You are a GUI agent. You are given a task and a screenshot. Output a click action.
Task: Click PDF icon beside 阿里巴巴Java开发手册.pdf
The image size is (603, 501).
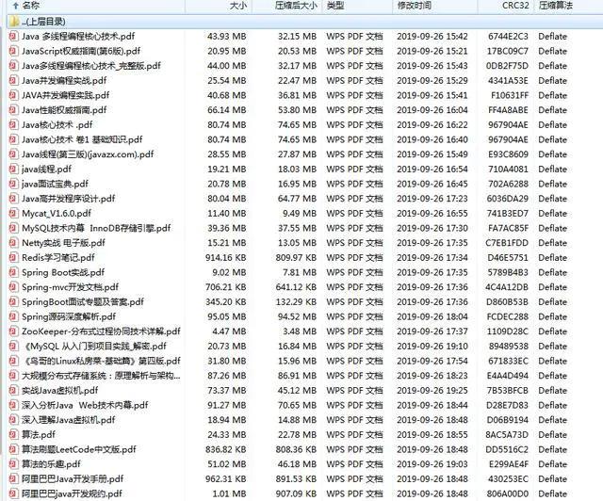click(13, 478)
